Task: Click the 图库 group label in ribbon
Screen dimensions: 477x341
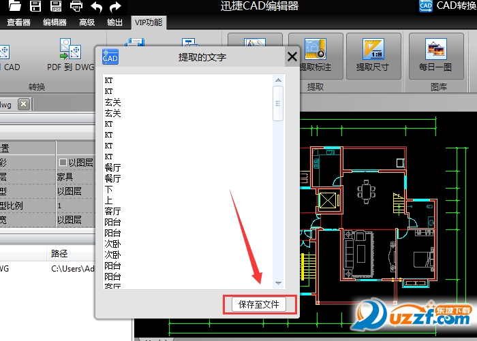Action: [x=439, y=87]
